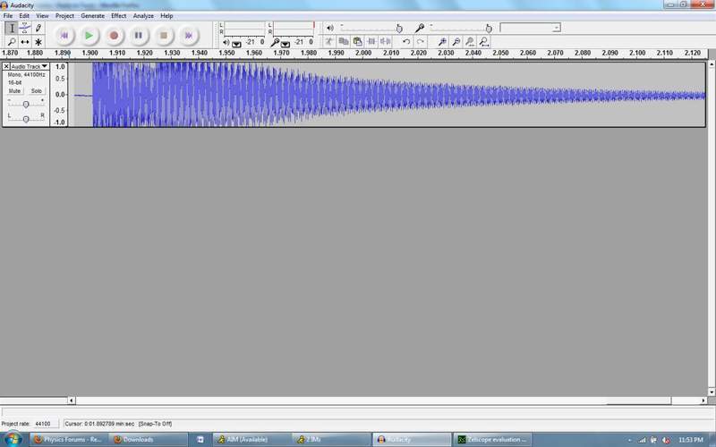716x447 pixels.
Task: Switch to AIM (Available) taskbar window
Action: coord(251,440)
